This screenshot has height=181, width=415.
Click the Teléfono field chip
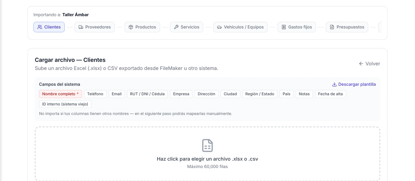point(95,94)
